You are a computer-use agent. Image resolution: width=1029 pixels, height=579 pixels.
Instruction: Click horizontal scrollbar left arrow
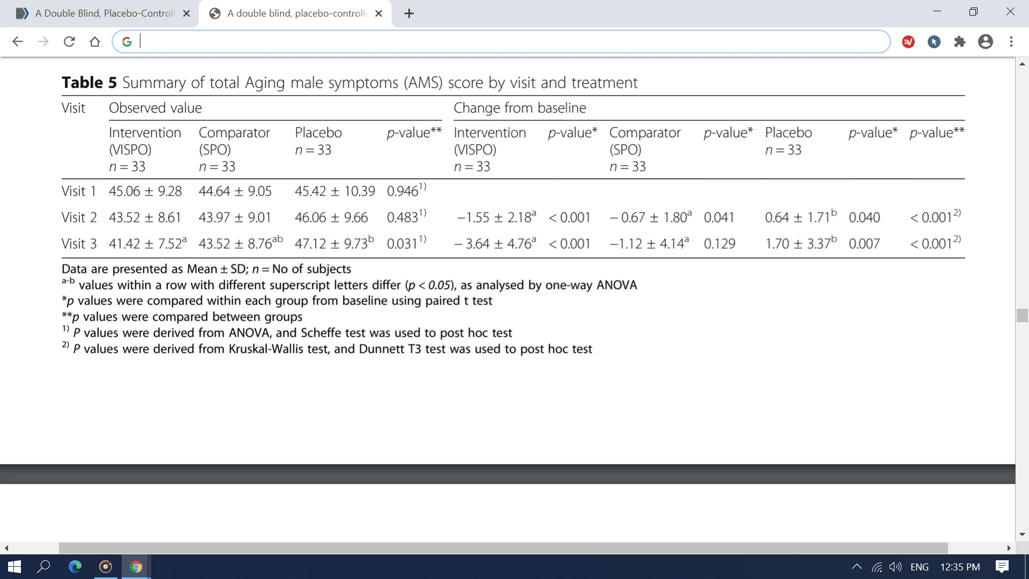click(6, 548)
